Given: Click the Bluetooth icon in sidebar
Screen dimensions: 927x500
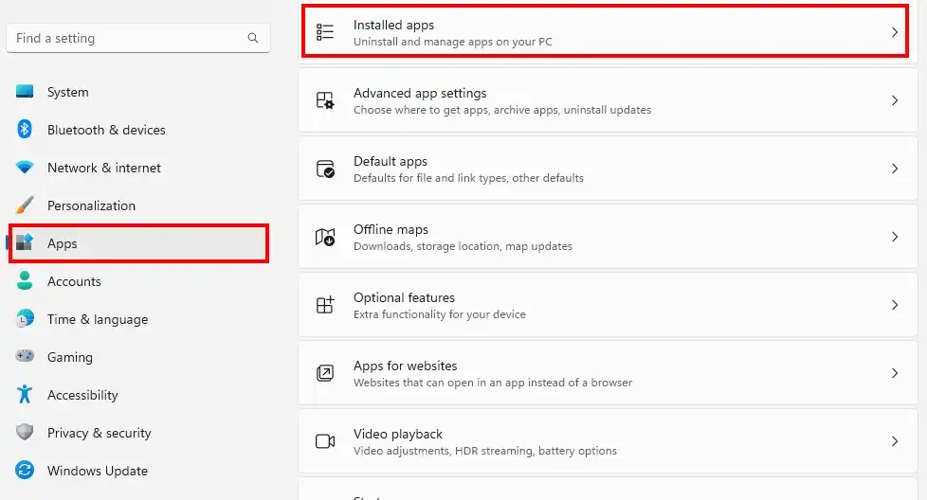Looking at the screenshot, I should [x=25, y=130].
